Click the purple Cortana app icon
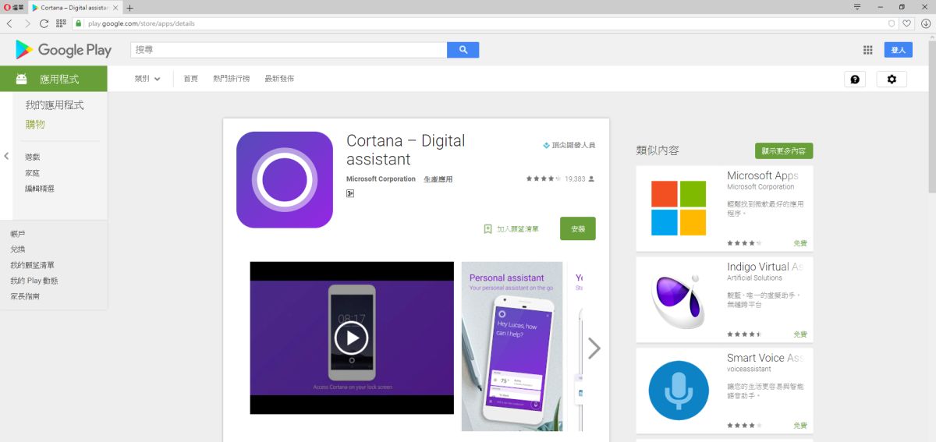The image size is (936, 442). coord(285,180)
